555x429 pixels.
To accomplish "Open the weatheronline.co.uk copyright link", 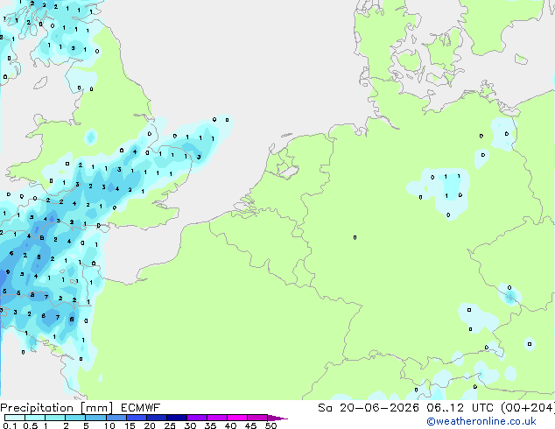I will pyautogui.click(x=481, y=421).
